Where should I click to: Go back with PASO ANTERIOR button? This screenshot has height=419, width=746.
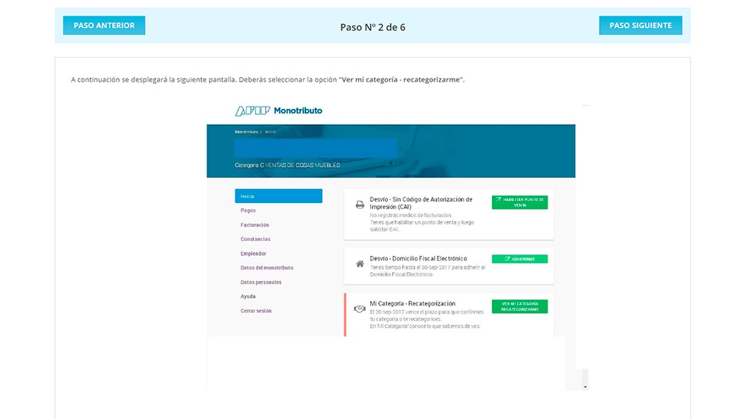pyautogui.click(x=104, y=25)
